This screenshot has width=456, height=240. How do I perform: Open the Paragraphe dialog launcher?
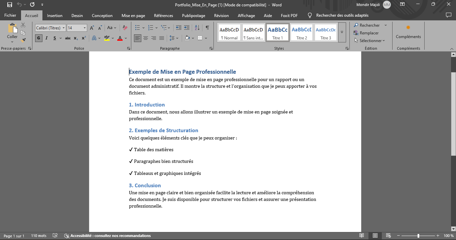[x=211, y=48]
